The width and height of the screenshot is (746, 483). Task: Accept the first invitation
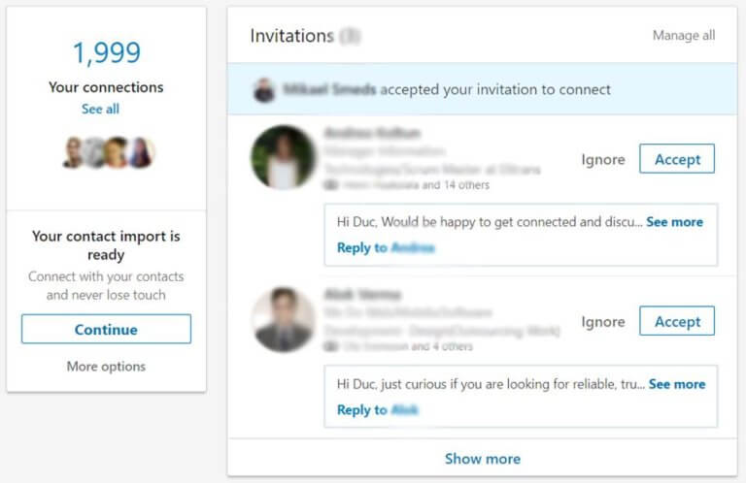(x=677, y=159)
